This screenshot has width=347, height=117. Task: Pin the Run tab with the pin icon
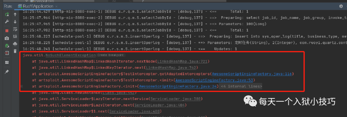(7, 72)
